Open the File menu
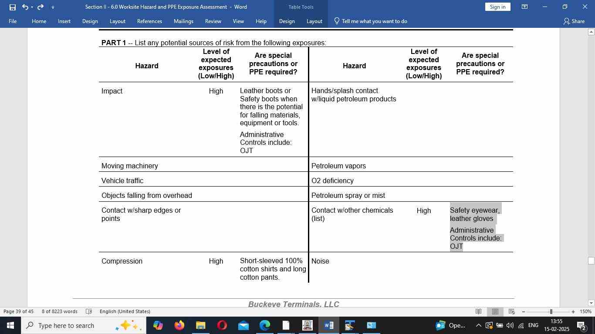Viewport: 595px width, 334px height. [x=13, y=21]
